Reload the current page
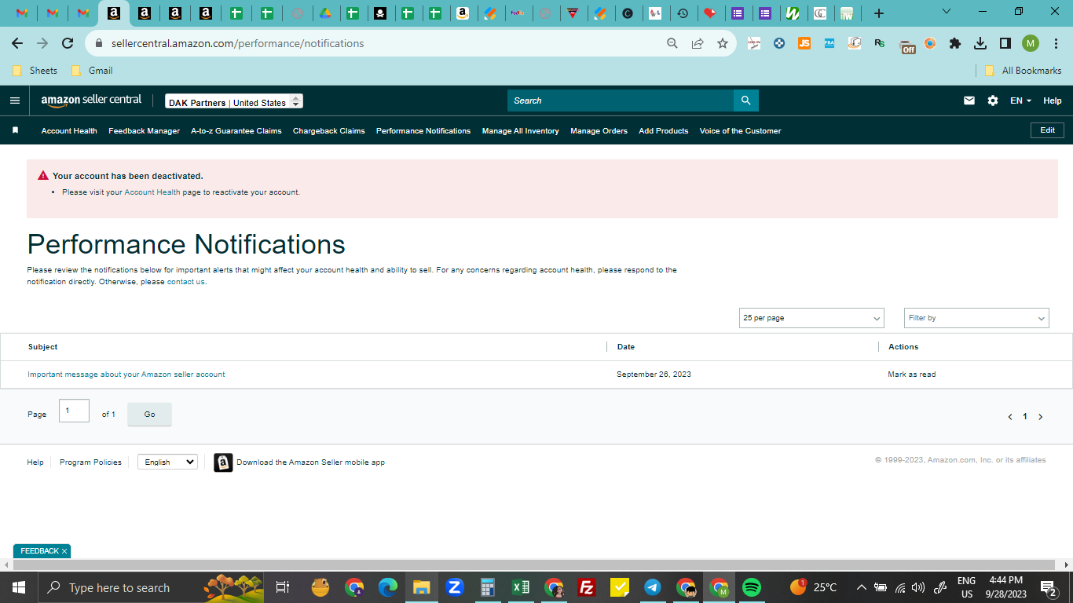This screenshot has width=1073, height=603. [68, 43]
